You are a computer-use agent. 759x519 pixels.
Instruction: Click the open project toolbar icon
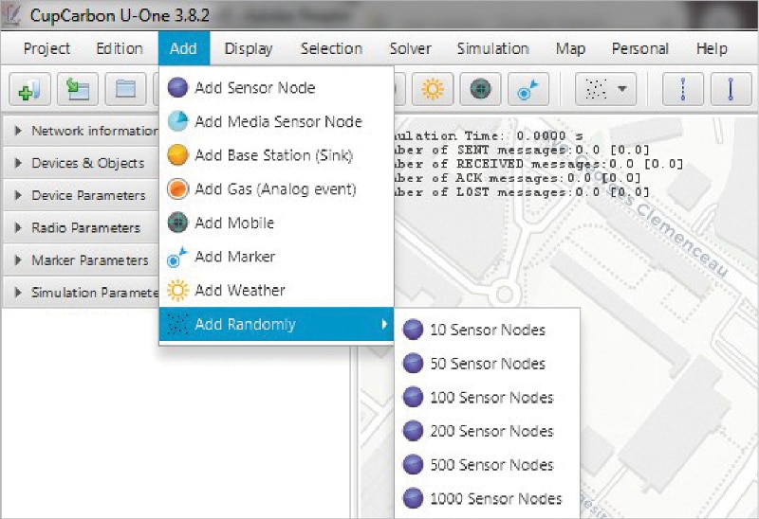coord(77,90)
